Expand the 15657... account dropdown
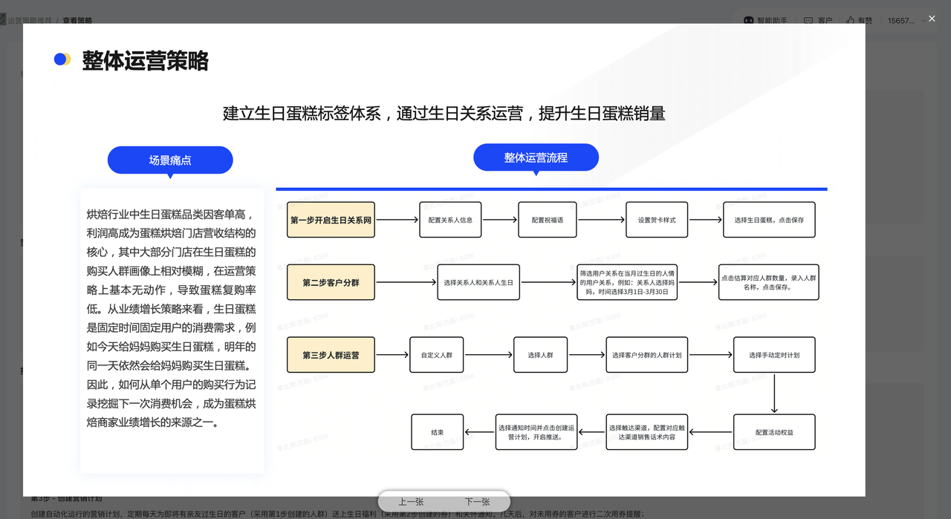The height and width of the screenshot is (519, 951). [x=924, y=21]
